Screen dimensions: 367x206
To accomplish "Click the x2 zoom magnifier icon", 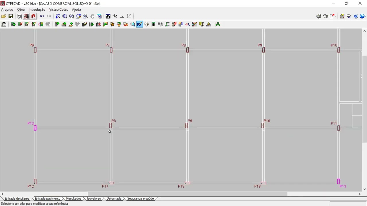I will coord(72,16).
